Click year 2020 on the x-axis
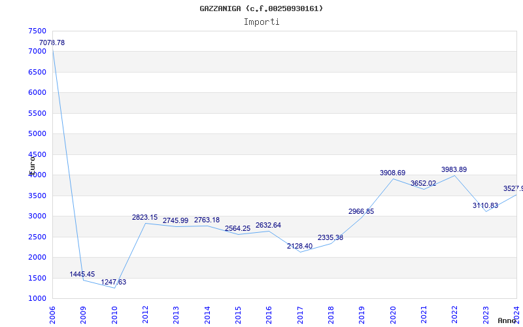The height and width of the screenshot is (327, 523). pyautogui.click(x=393, y=314)
